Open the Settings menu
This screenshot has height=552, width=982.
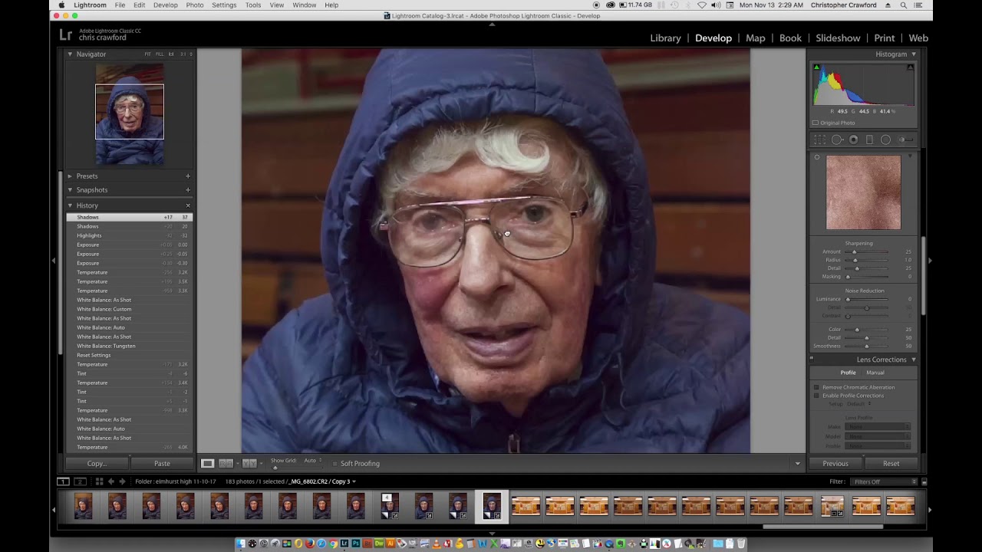pos(224,5)
